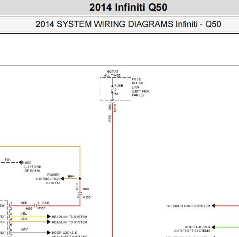Click the diamond splice node on brown wire
This screenshot has height=237, width=239.
(x=80, y=179)
